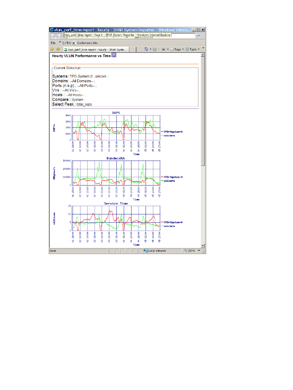Click the Add to Favorites icon
The image size is (293, 390).
click(57, 49)
